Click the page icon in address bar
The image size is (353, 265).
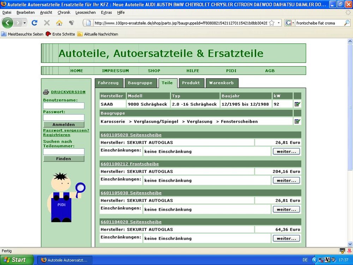89,23
